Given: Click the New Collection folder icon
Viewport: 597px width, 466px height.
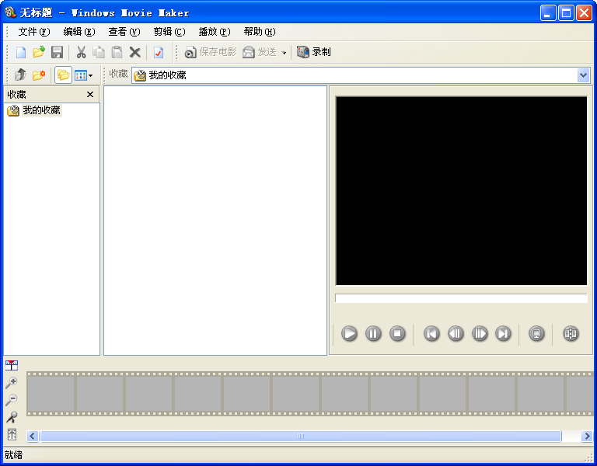Looking at the screenshot, I should [x=38, y=75].
